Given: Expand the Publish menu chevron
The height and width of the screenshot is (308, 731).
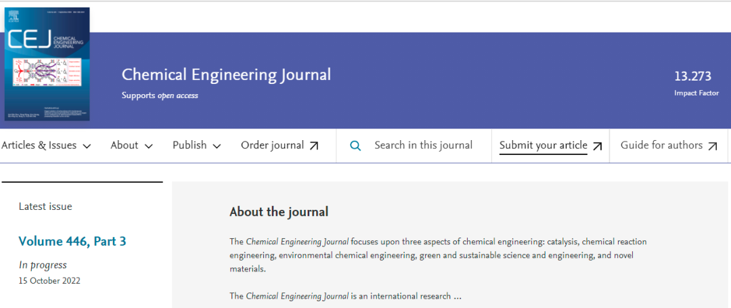Looking at the screenshot, I should [217, 146].
